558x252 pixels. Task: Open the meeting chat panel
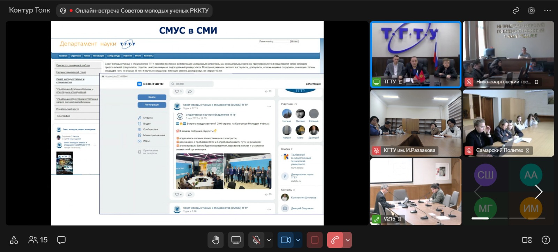[x=61, y=240]
